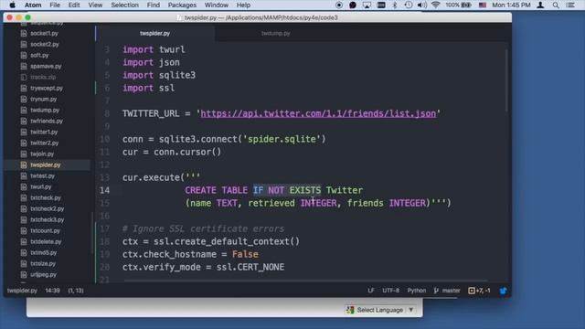Click the blue update icon in status bar
Viewport: 585px width, 329px height.
tap(504, 291)
